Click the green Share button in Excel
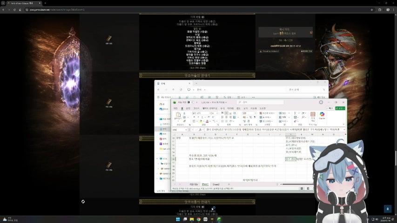This screenshot has width=397, height=223. pos(340,108)
